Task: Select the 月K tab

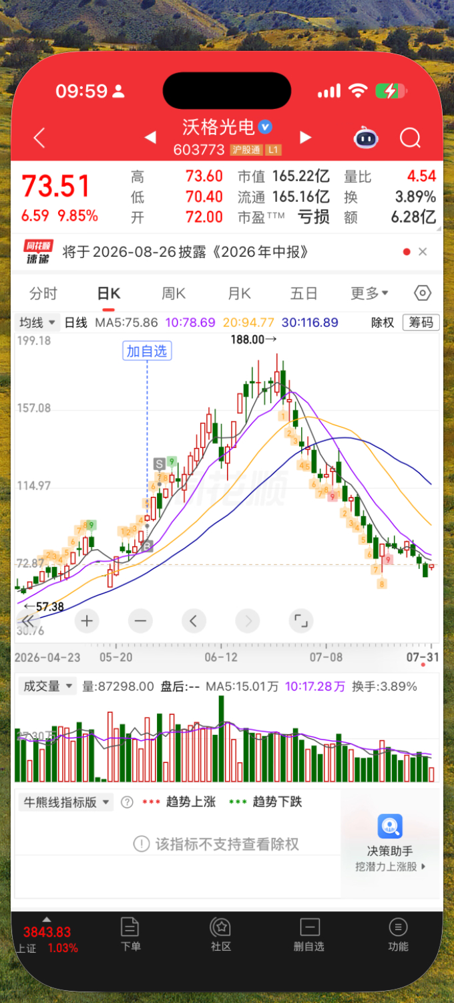Action: (238, 293)
